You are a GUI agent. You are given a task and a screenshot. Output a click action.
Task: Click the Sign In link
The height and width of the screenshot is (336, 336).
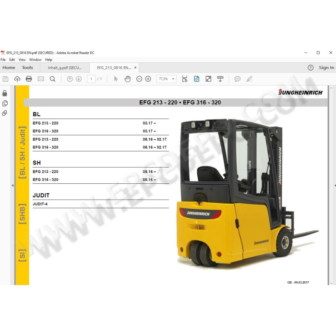pyautogui.click(x=326, y=68)
